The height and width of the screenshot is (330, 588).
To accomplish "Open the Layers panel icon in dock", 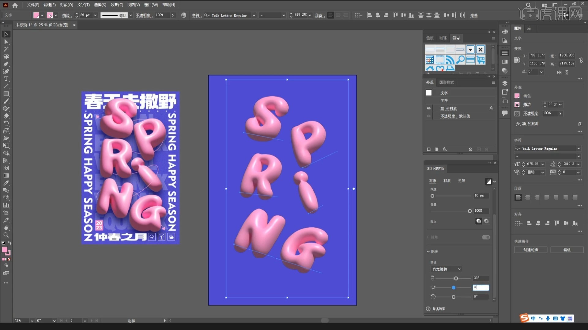I will (505, 83).
